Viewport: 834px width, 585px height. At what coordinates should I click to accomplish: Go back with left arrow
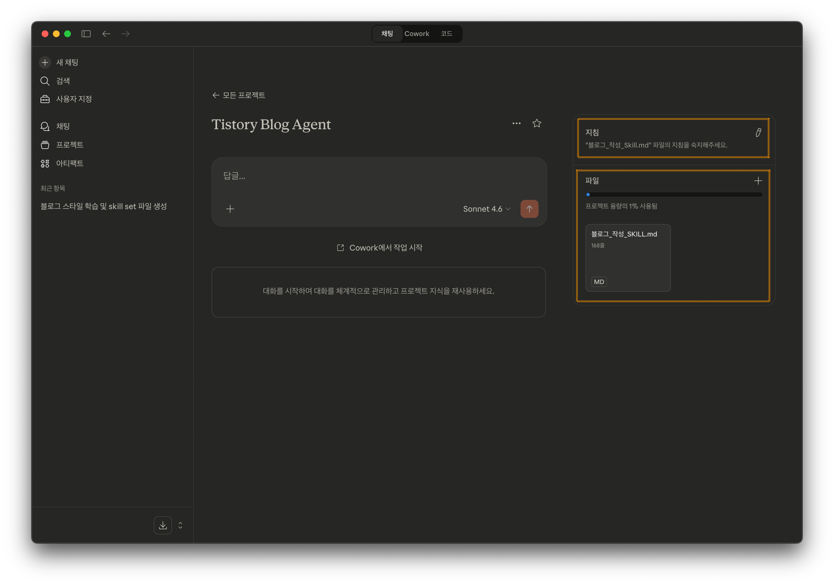pos(106,34)
